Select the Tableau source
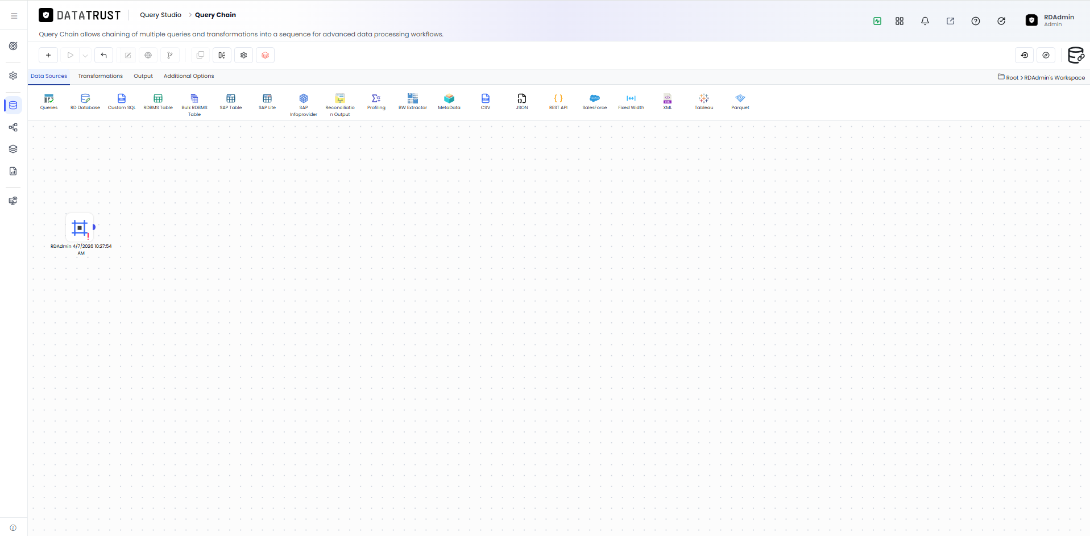 click(704, 102)
